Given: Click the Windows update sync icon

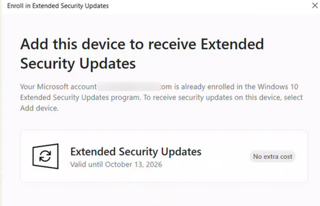Looking at the screenshot, I should 46,156.
